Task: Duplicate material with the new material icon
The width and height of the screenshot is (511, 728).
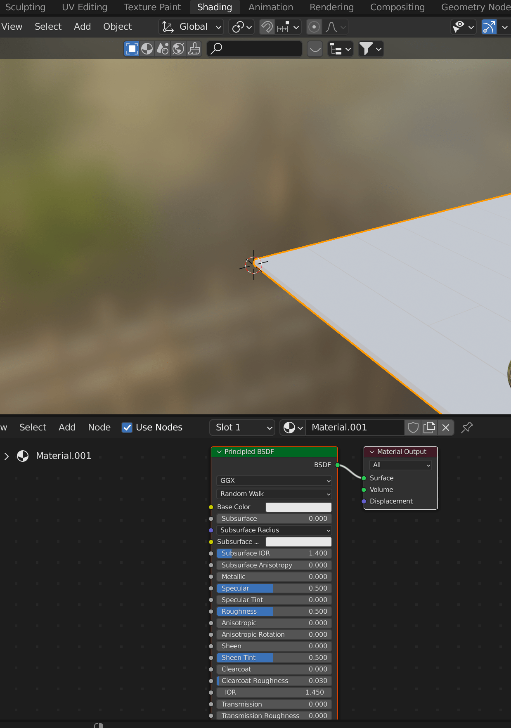Action: click(429, 428)
